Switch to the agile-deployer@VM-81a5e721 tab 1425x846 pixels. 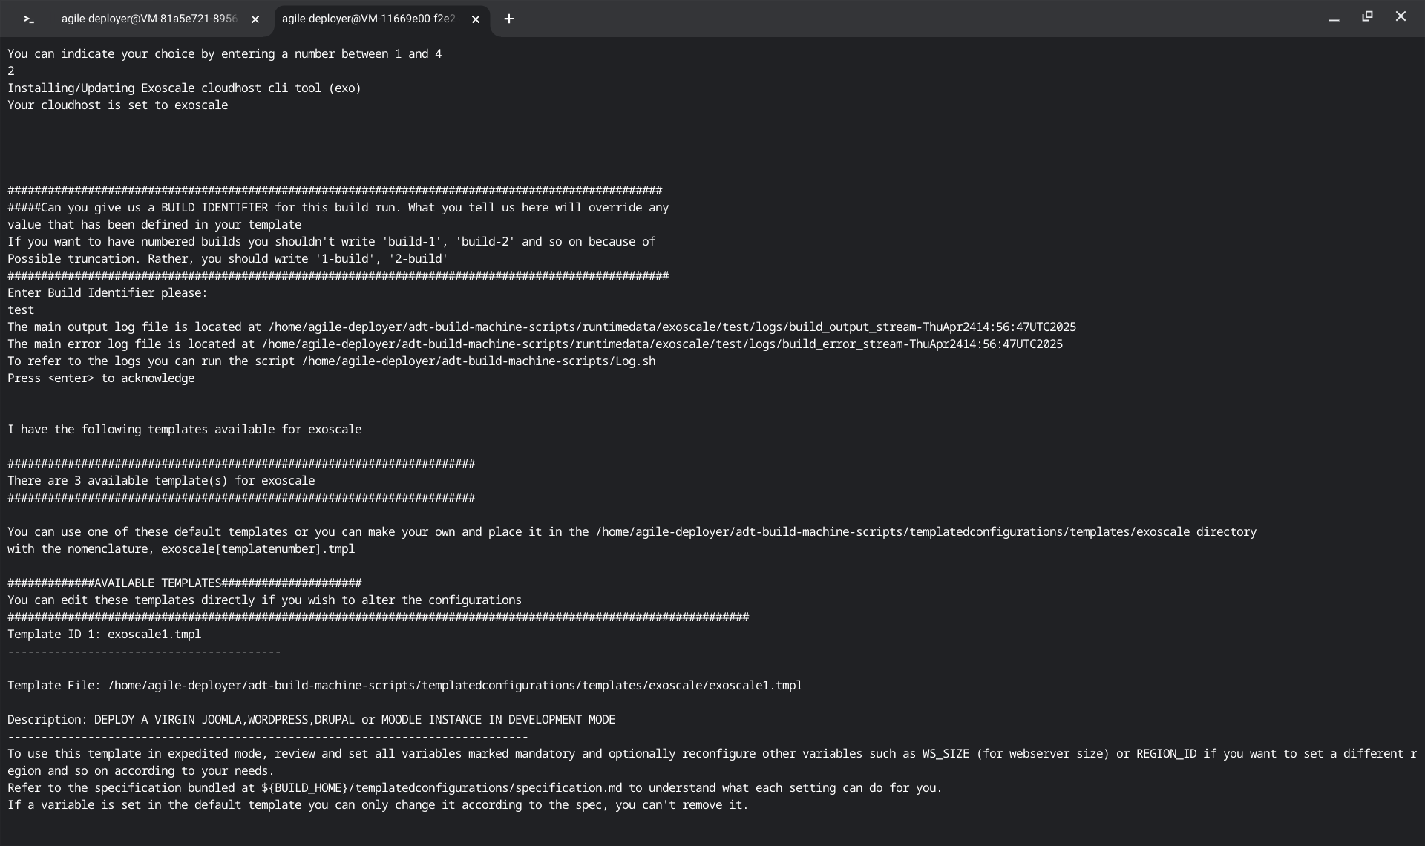tap(148, 19)
